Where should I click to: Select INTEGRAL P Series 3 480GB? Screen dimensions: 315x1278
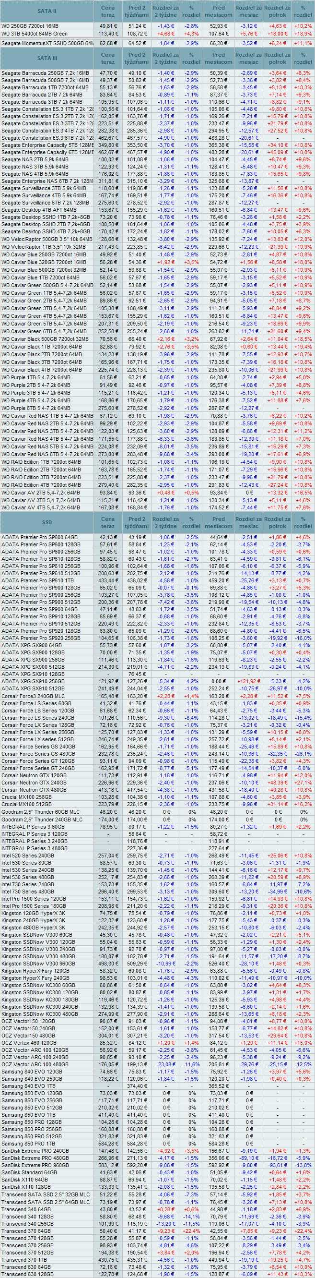point(34,848)
